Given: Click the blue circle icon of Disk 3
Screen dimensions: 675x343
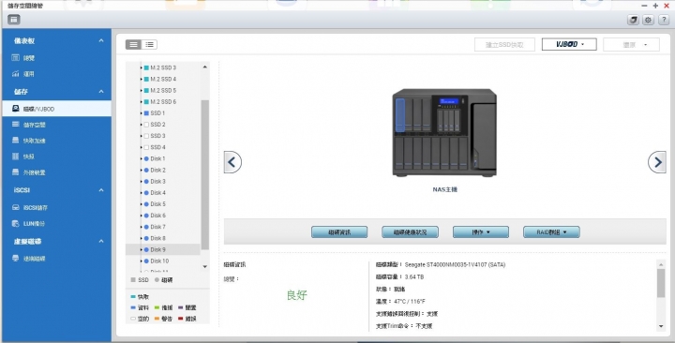Looking at the screenshot, I should (x=146, y=182).
